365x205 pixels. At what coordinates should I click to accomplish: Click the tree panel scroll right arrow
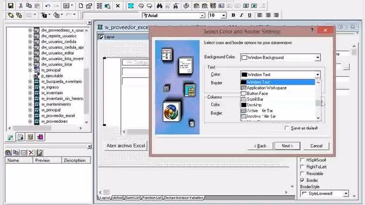click(x=80, y=128)
